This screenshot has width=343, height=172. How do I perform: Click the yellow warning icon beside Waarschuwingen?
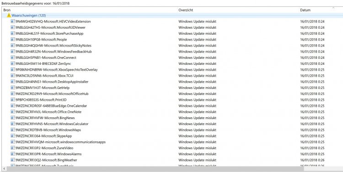(x=9, y=15)
